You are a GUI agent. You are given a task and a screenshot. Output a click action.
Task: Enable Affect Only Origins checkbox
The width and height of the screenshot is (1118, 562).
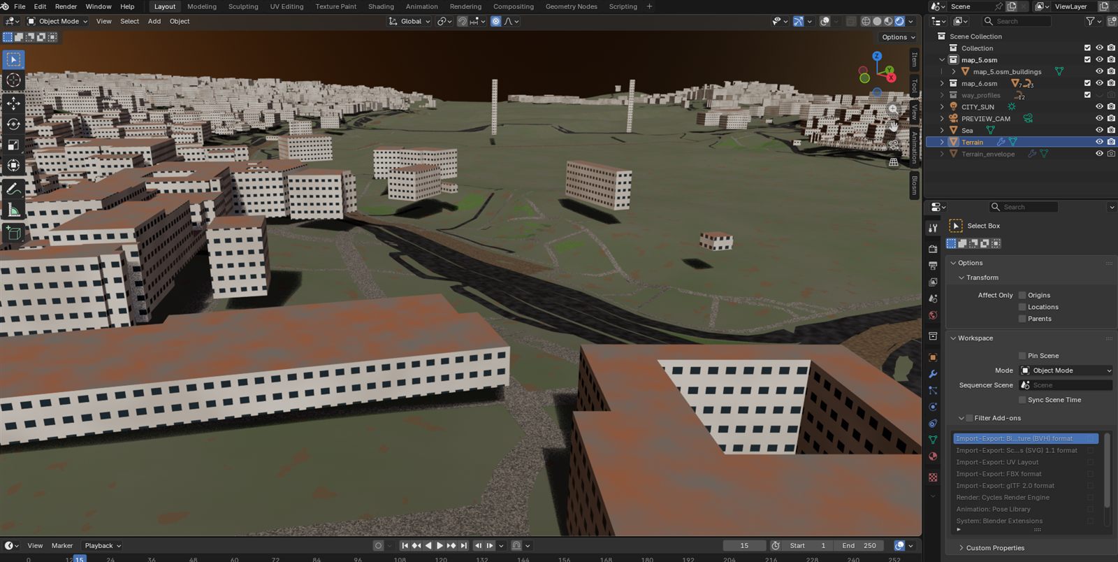click(x=1022, y=295)
